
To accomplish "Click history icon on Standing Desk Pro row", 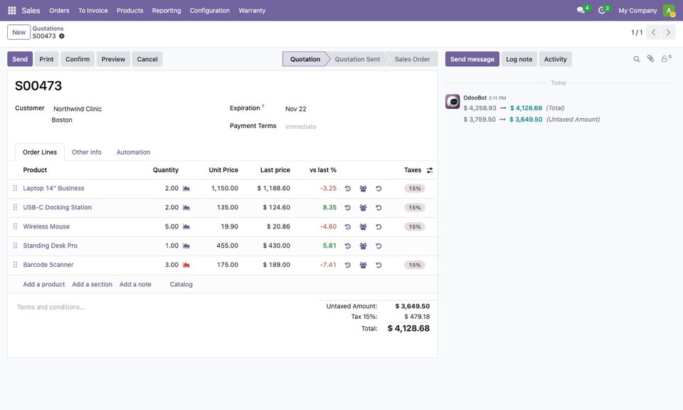I will pos(348,246).
